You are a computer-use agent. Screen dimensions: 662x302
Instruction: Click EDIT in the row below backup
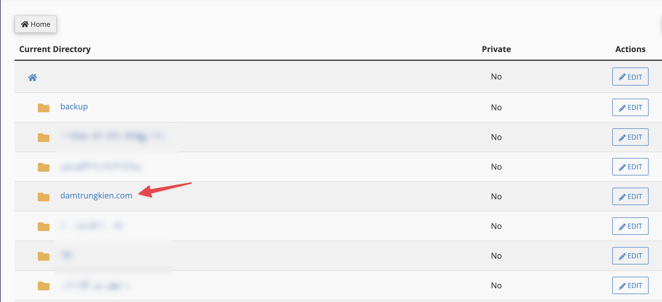(630, 137)
